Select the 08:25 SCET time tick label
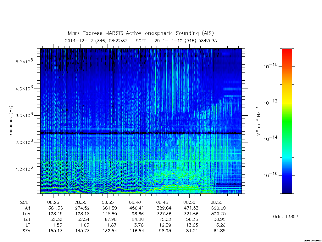The height and width of the screenshot is (242, 322). [53, 202]
